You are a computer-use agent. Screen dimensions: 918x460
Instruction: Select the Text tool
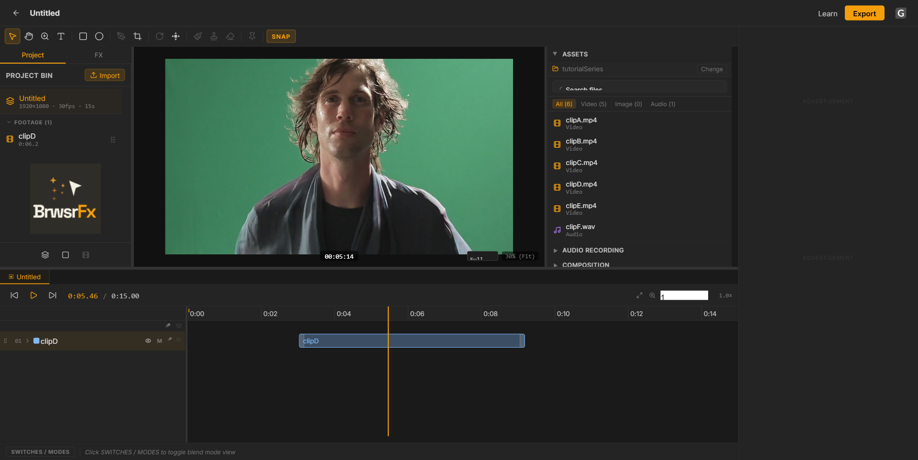(61, 36)
